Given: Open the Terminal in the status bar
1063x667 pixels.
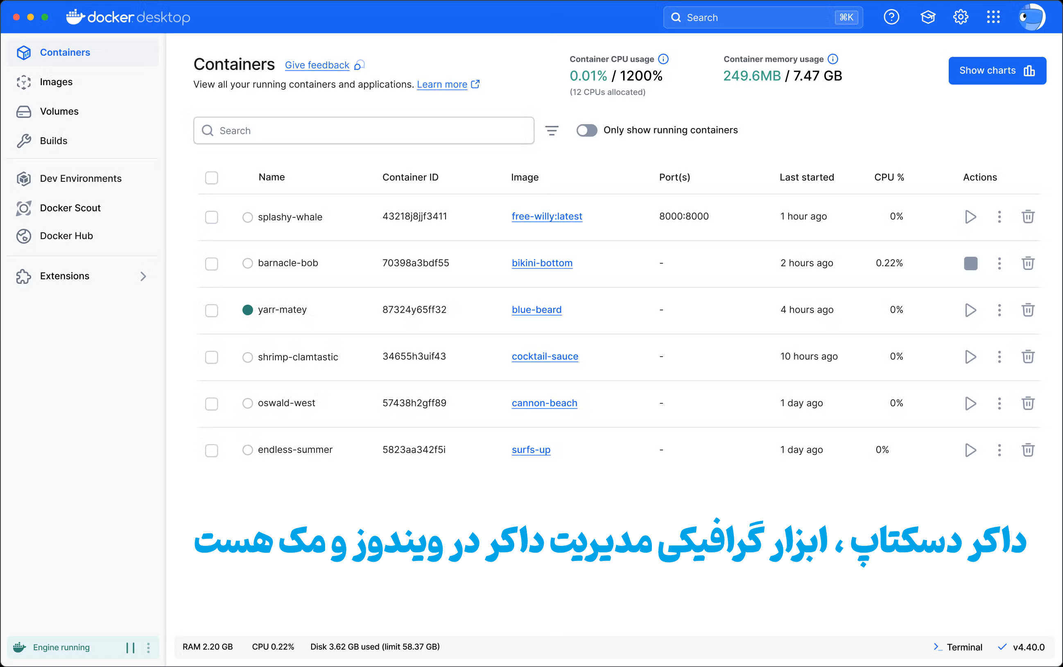Looking at the screenshot, I should pyautogui.click(x=958, y=647).
